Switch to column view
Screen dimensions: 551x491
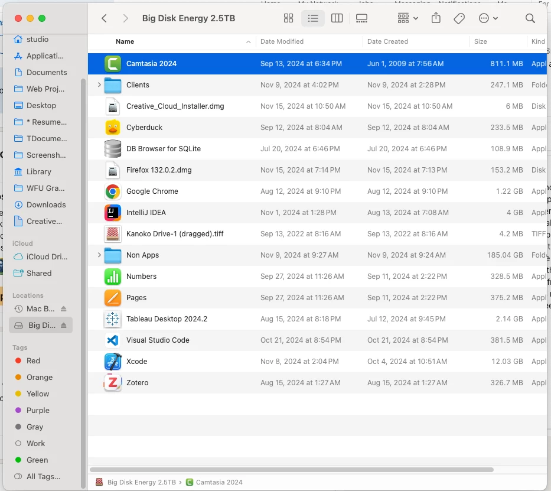click(x=337, y=18)
